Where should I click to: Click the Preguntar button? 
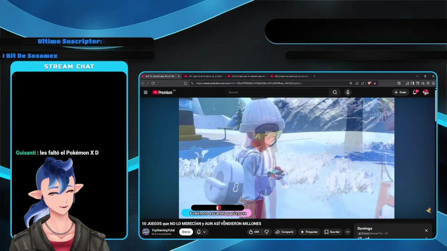coord(309,232)
